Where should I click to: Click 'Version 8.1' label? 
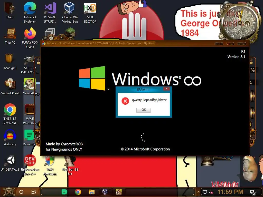click(236, 57)
